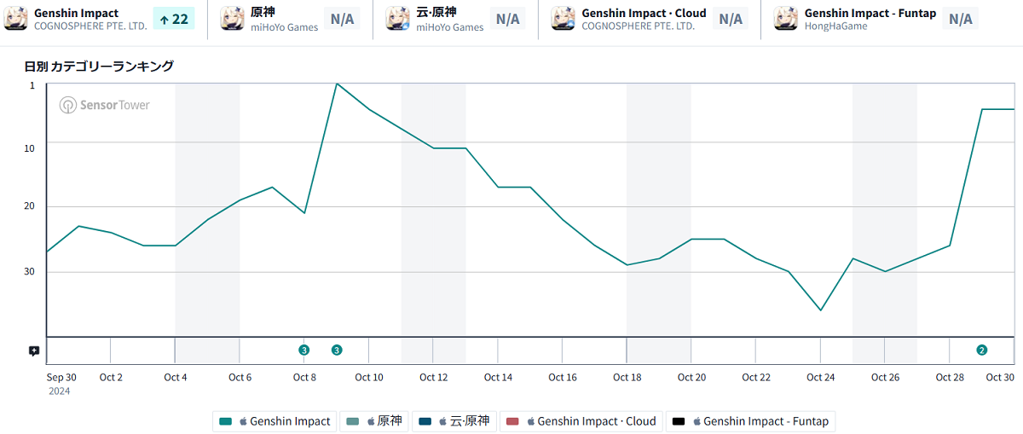The width and height of the screenshot is (1023, 434).
Task: Open the Genshin Impact app title link
Action: (77, 13)
